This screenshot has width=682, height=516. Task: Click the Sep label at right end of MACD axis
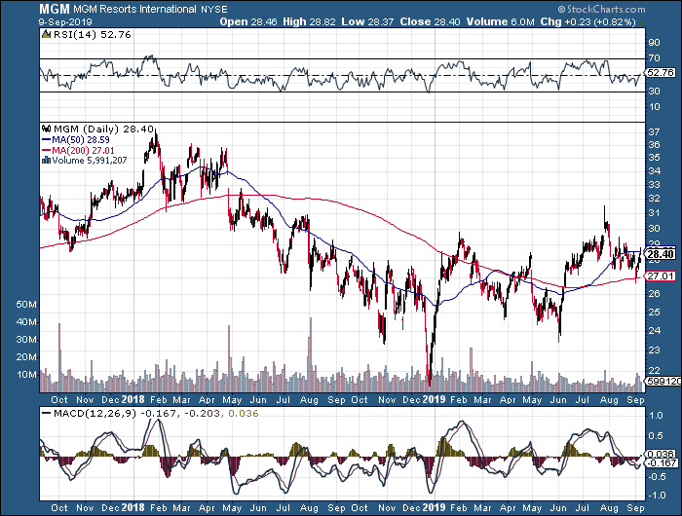pyautogui.click(x=636, y=508)
